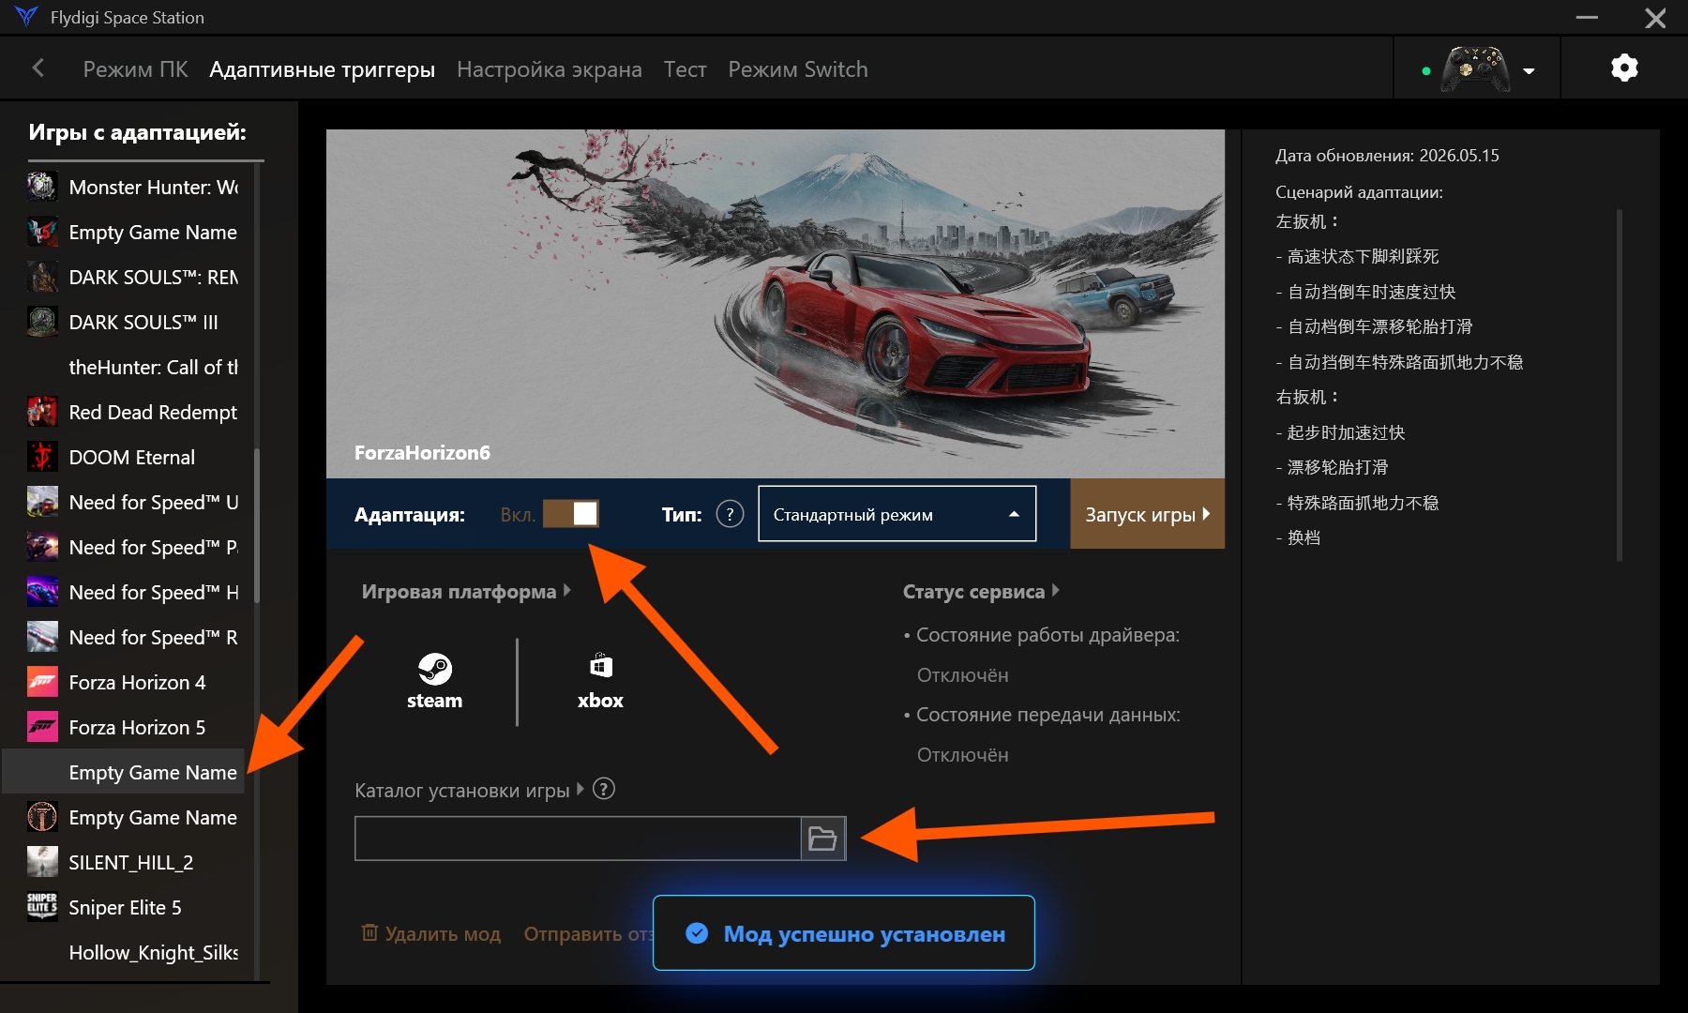The image size is (1688, 1013).
Task: Minimize the Flydigi Space Station window
Action: [1587, 17]
